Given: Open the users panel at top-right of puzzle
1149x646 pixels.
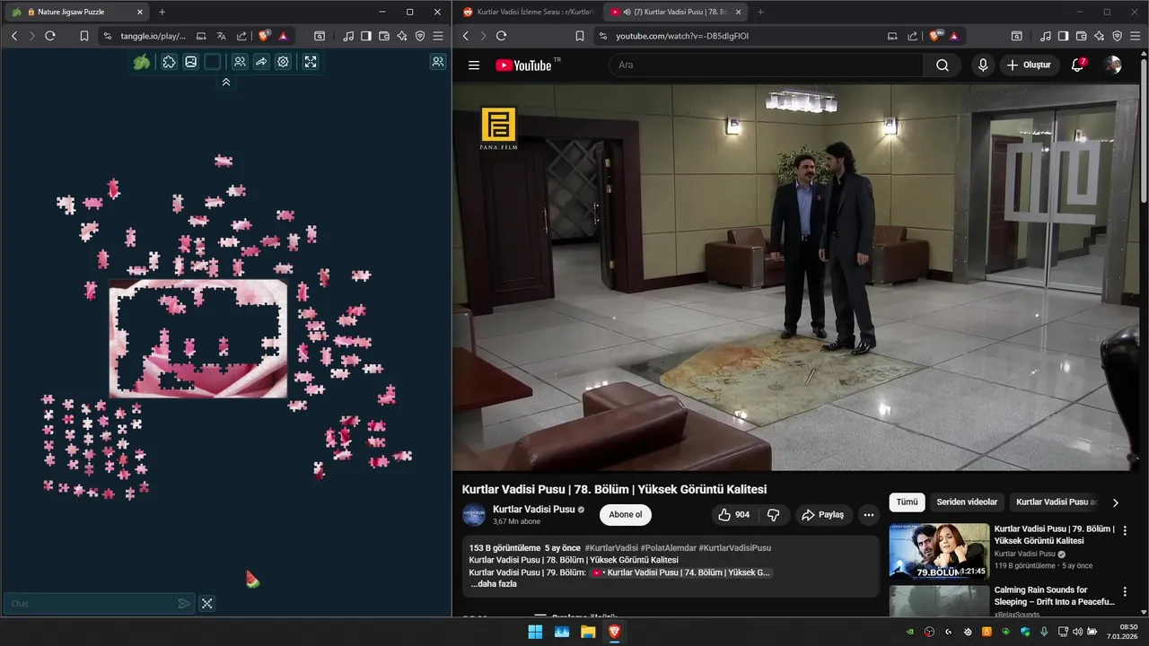Looking at the screenshot, I should coord(438,62).
